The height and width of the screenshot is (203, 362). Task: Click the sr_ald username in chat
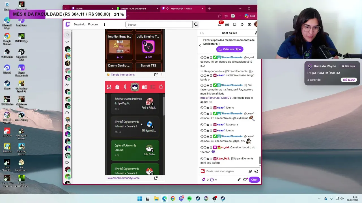(x=225, y=147)
